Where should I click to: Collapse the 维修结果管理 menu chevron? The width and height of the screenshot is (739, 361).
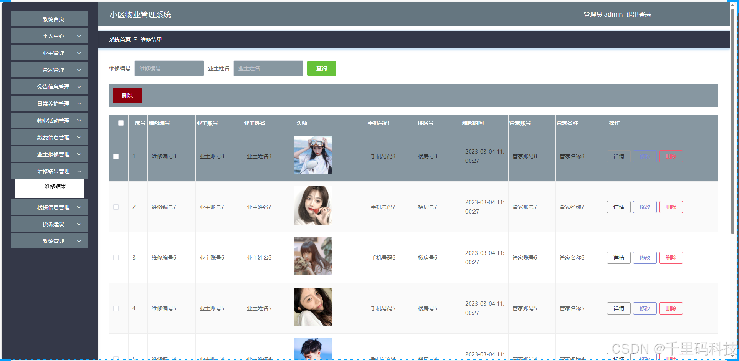[x=79, y=171]
